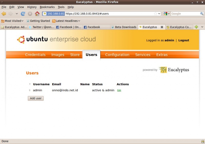205x144 pixels.
Task: Click the Back navigation arrow
Action: click(x=4, y=14)
